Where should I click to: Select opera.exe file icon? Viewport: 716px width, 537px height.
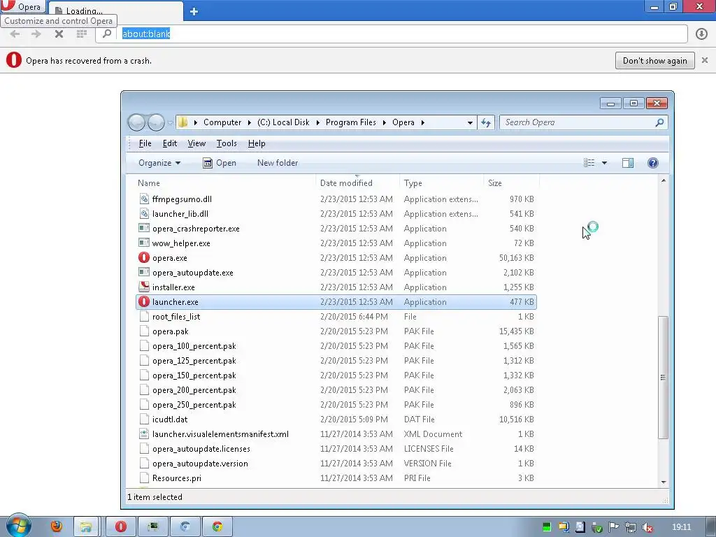click(x=144, y=257)
